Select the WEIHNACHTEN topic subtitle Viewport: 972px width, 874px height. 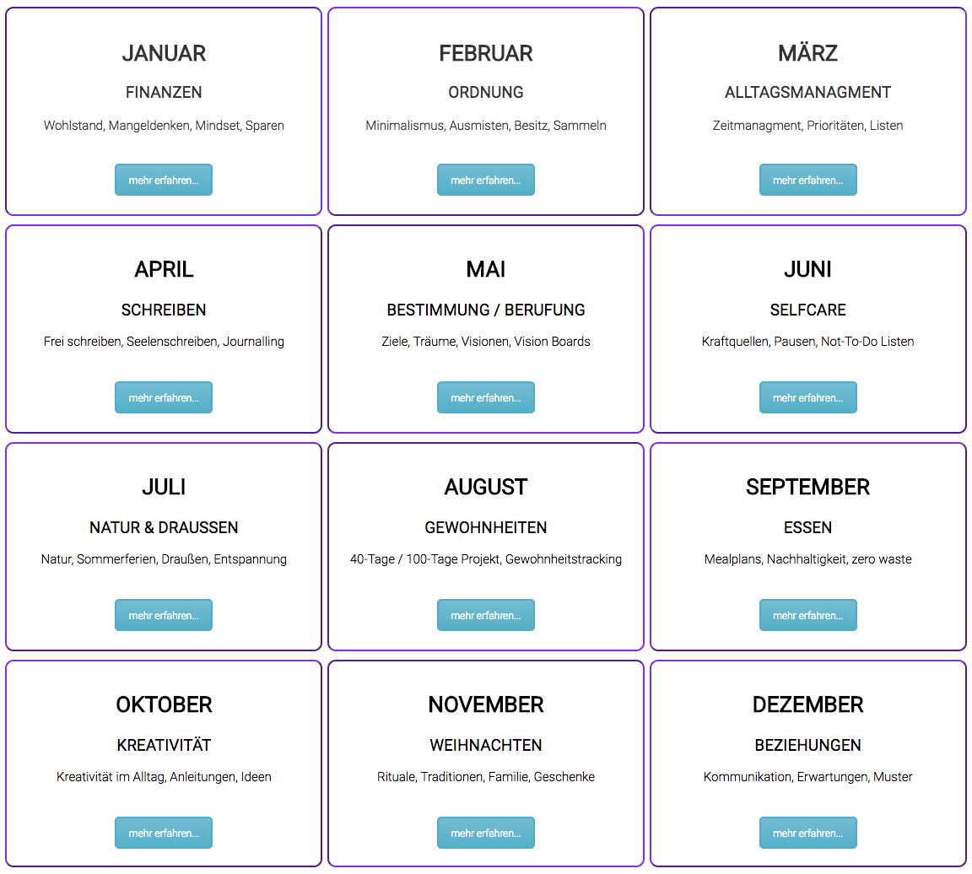point(486,745)
